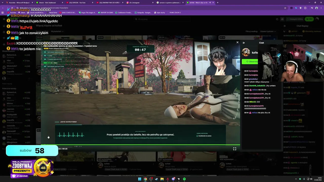The height and width of the screenshot is (182, 324).
Task: Open the clip thumbnail with 457 wyświetleń
Action: pos(187,156)
